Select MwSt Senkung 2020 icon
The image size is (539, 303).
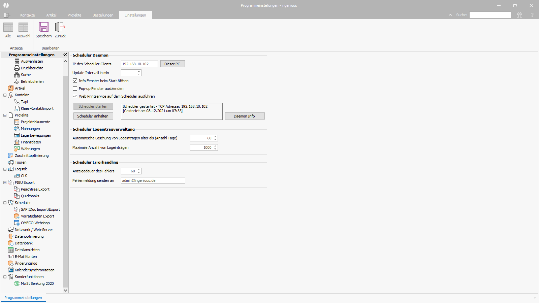(17, 283)
